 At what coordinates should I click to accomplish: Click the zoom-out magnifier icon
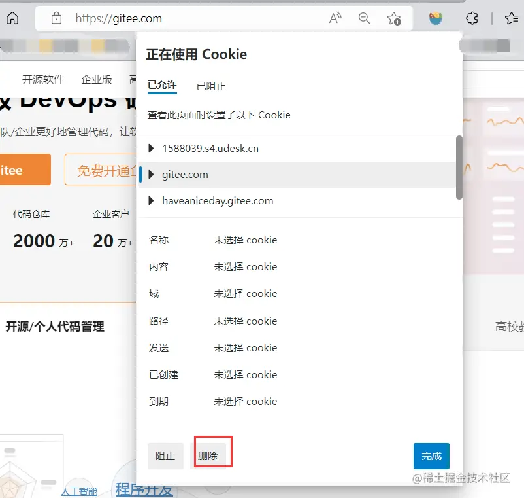click(364, 18)
